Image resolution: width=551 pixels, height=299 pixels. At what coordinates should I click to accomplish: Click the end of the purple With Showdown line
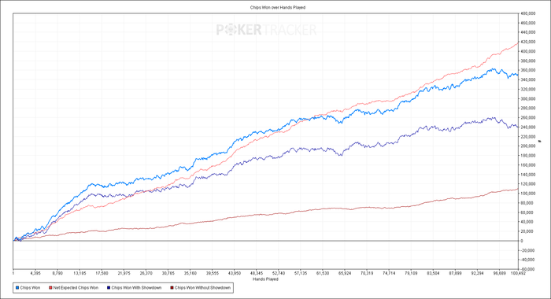tap(518, 127)
